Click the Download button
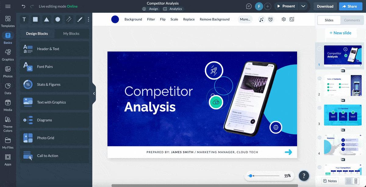The width and height of the screenshot is (366, 187). tap(325, 6)
